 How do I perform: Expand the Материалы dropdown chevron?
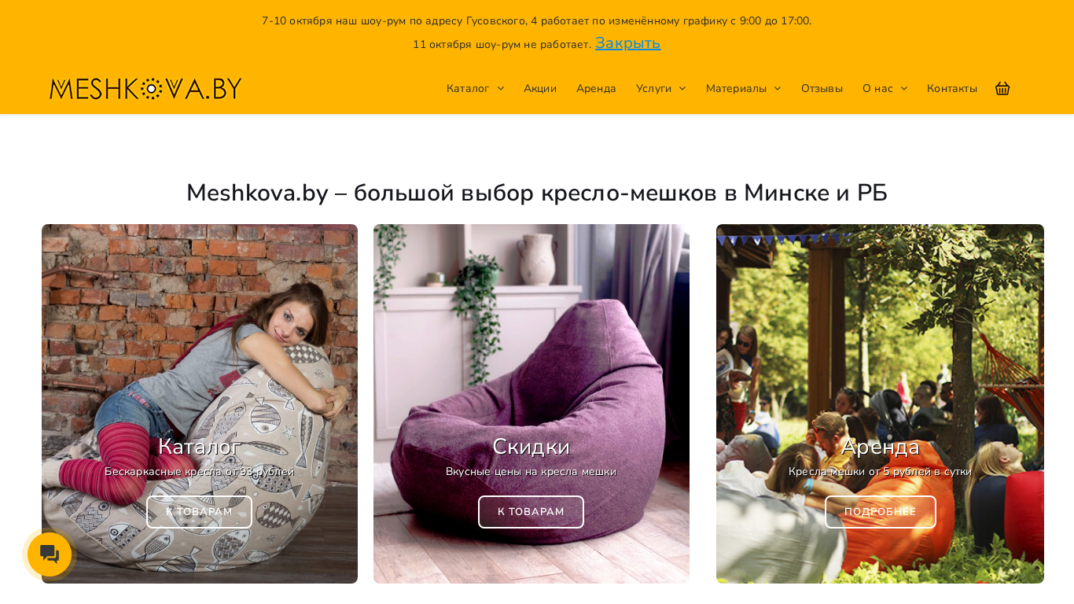(778, 88)
